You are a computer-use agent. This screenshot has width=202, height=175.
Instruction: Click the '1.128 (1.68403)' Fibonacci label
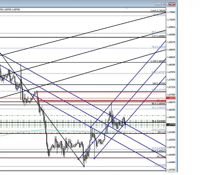(158, 61)
